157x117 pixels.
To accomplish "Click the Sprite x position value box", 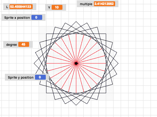I will [37, 18].
